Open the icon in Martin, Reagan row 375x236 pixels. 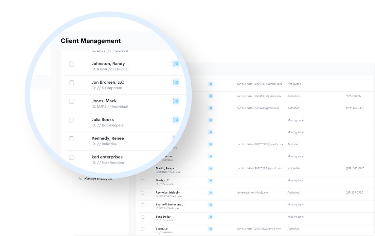click(210, 168)
